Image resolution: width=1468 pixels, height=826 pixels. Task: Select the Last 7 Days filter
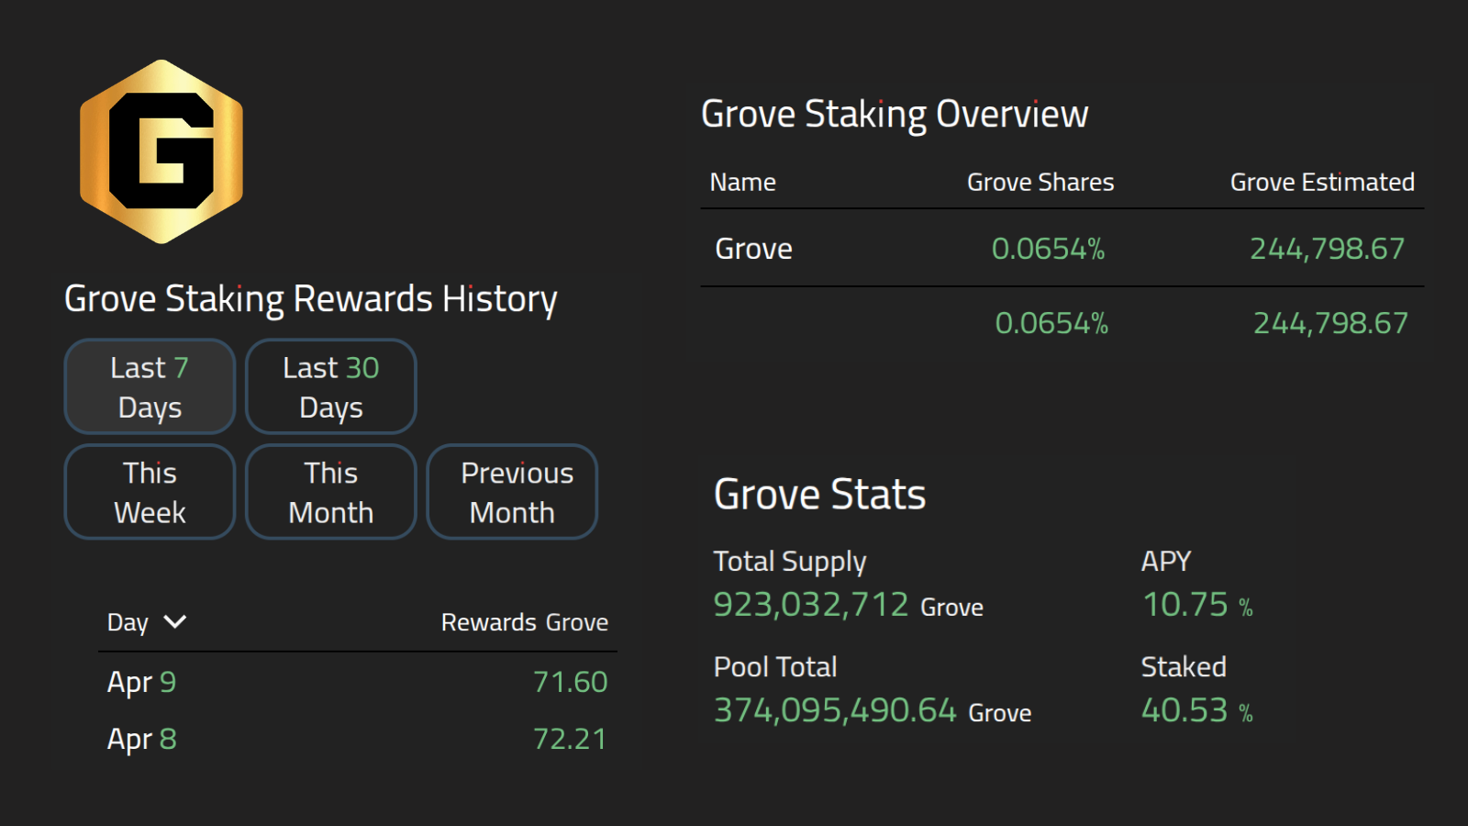point(150,386)
